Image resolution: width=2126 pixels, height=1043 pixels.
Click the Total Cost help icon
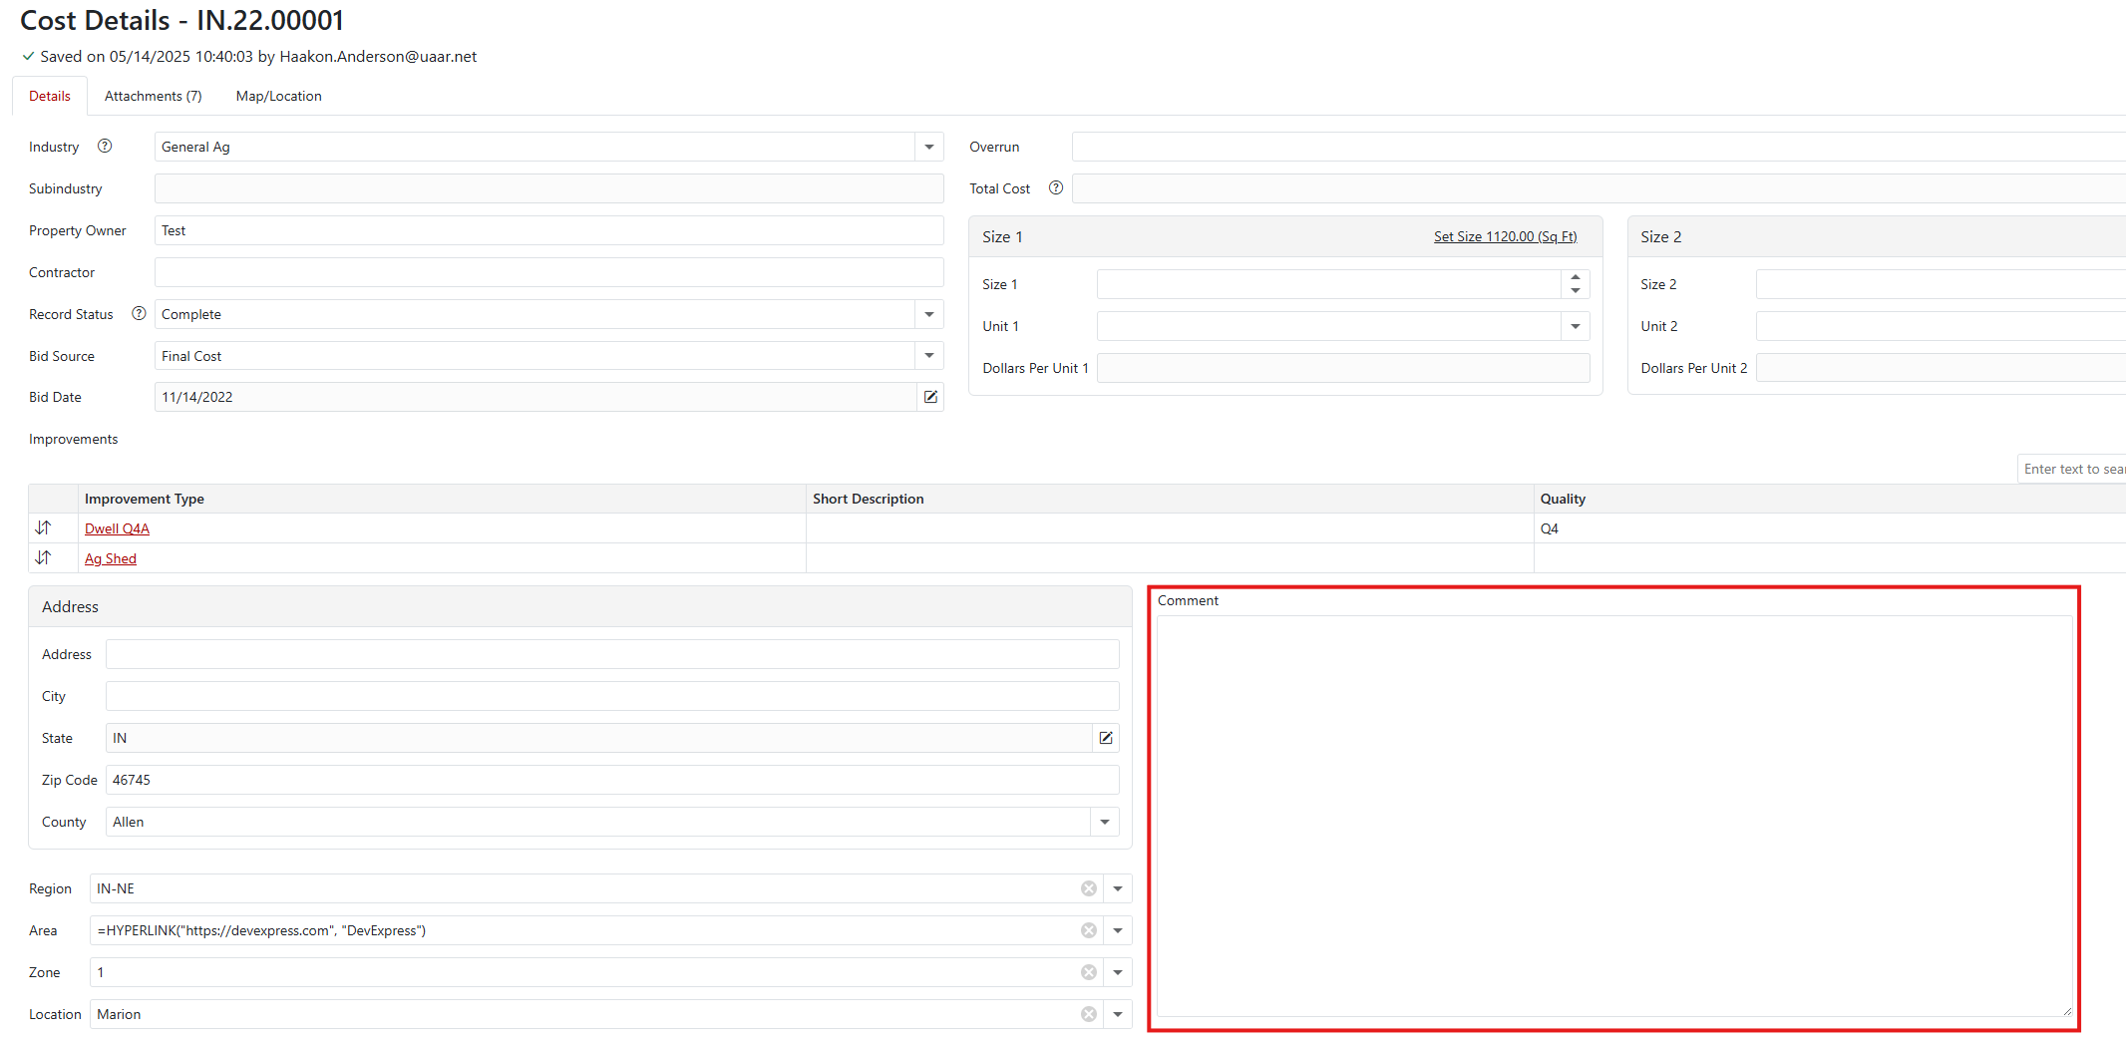[1055, 188]
